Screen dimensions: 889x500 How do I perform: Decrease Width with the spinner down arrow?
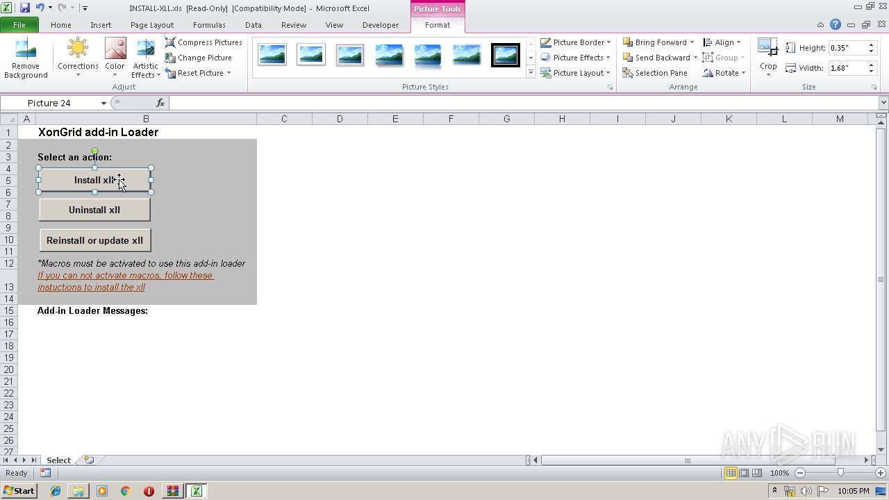tap(870, 72)
